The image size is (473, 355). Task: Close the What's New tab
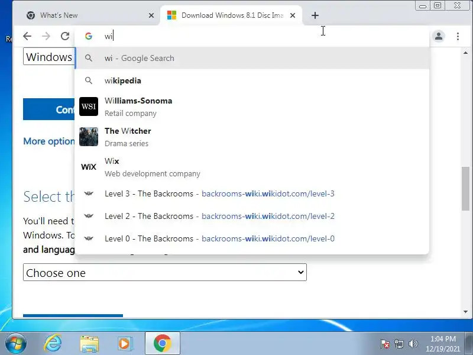(151, 15)
